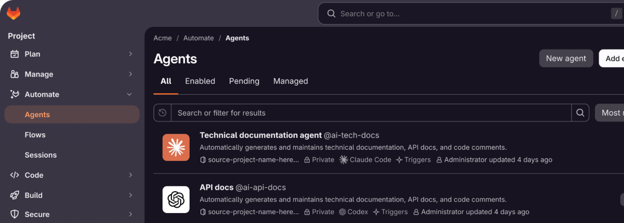This screenshot has height=223, width=624.
Task: Expand the Plan section chevron
Action: [131, 54]
